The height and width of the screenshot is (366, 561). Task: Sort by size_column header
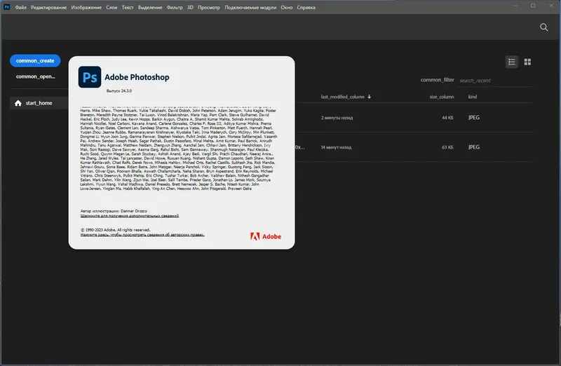(442, 97)
